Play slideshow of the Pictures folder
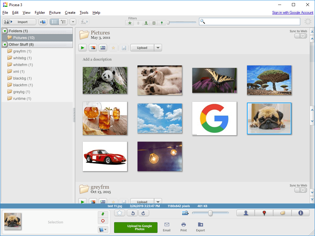This screenshot has width=315, height=236. pos(82,48)
